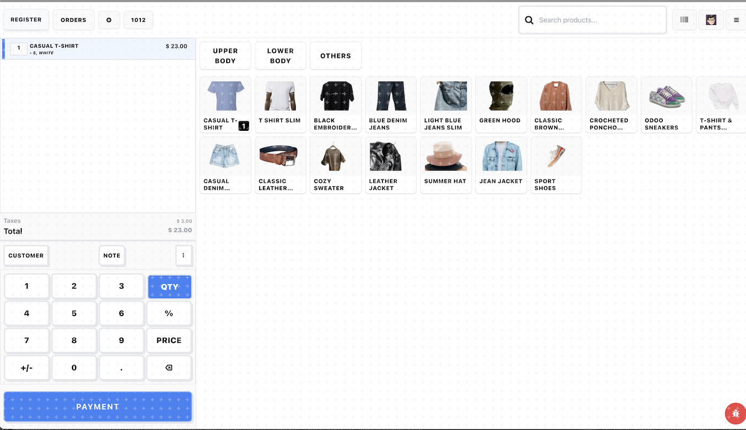Click the barcode scanner icon
746x430 pixels.
pos(684,20)
